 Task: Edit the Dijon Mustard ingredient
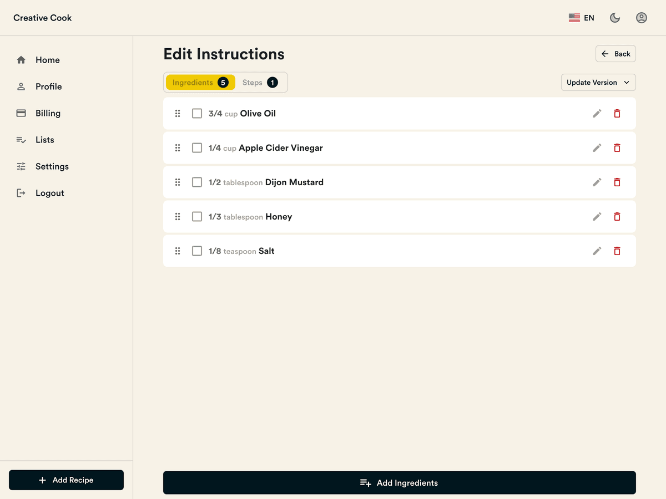pyautogui.click(x=597, y=182)
